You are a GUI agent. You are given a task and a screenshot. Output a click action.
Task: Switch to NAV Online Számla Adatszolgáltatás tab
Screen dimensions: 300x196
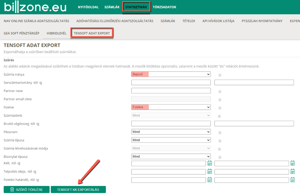click(37, 21)
